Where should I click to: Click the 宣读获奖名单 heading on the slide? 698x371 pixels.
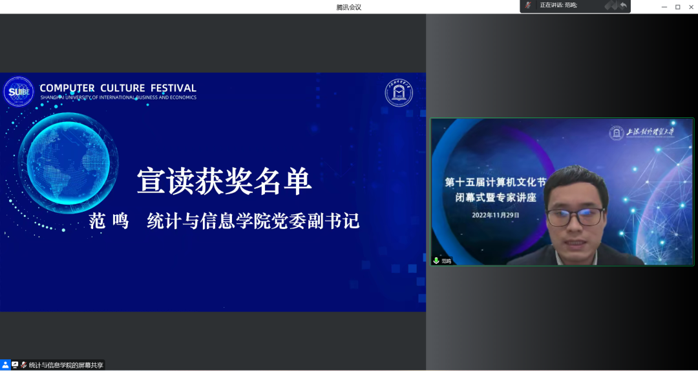(x=224, y=183)
